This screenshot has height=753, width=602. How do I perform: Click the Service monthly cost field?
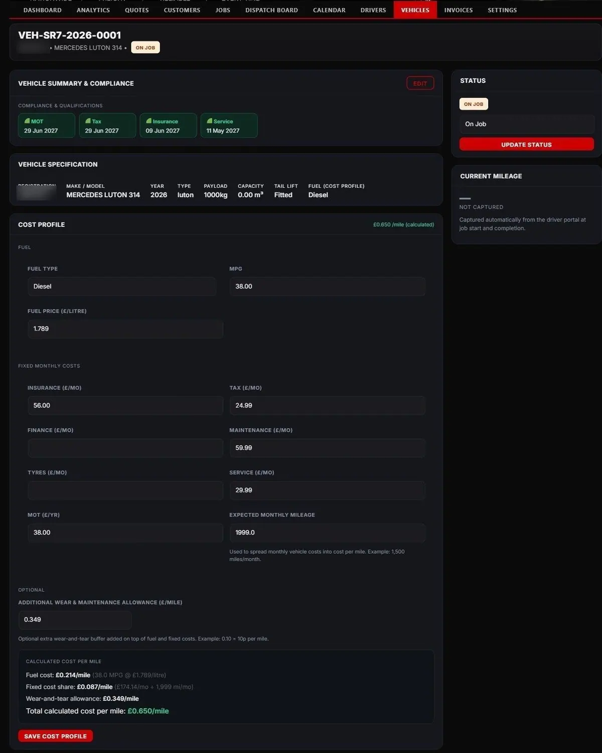coord(328,490)
